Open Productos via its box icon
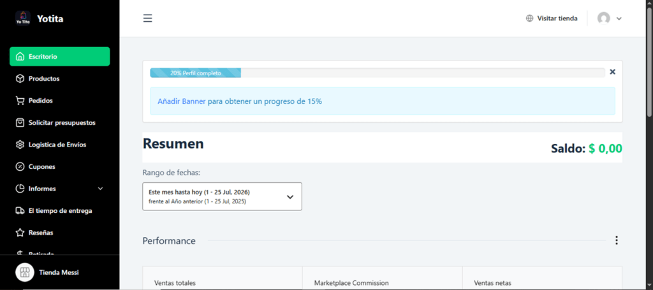This screenshot has height=290, width=653. click(x=20, y=78)
